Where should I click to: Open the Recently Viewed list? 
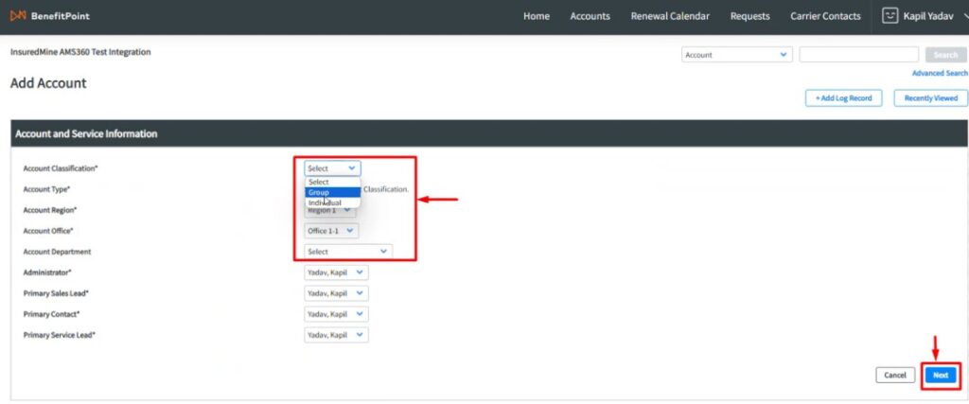coord(930,98)
